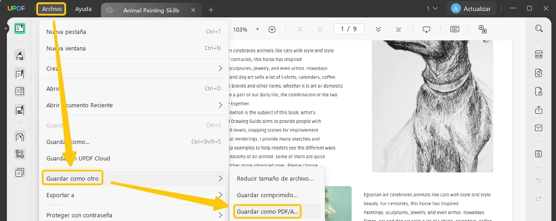Open the edit PDF tool
This screenshot has width=556, height=221.
tap(19, 73)
